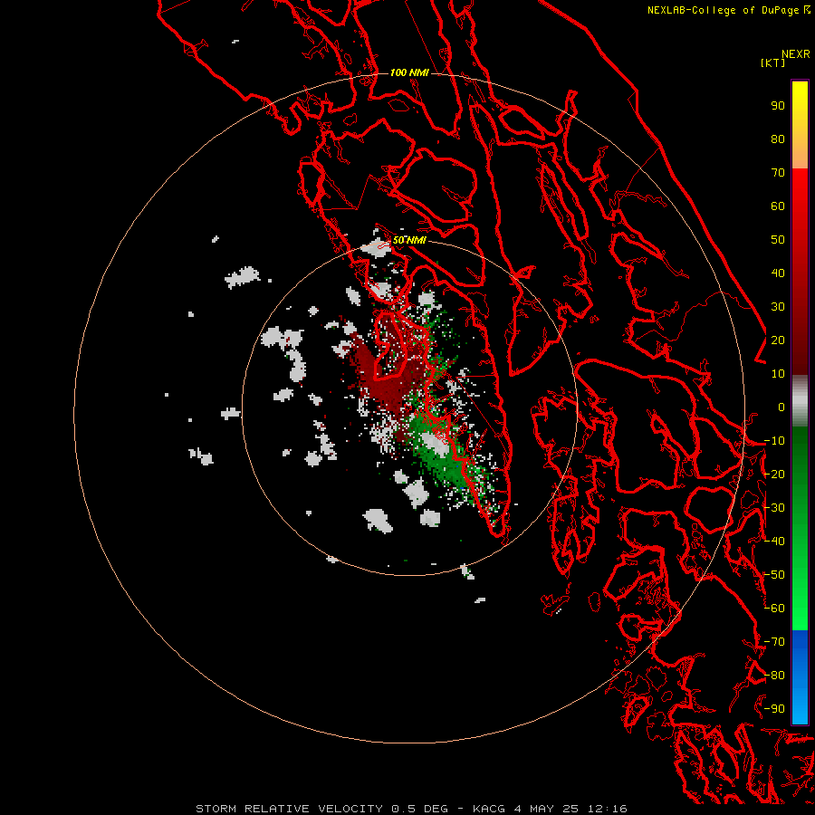Click the 60 value on the velocity scale
The image size is (815, 815).
778,206
